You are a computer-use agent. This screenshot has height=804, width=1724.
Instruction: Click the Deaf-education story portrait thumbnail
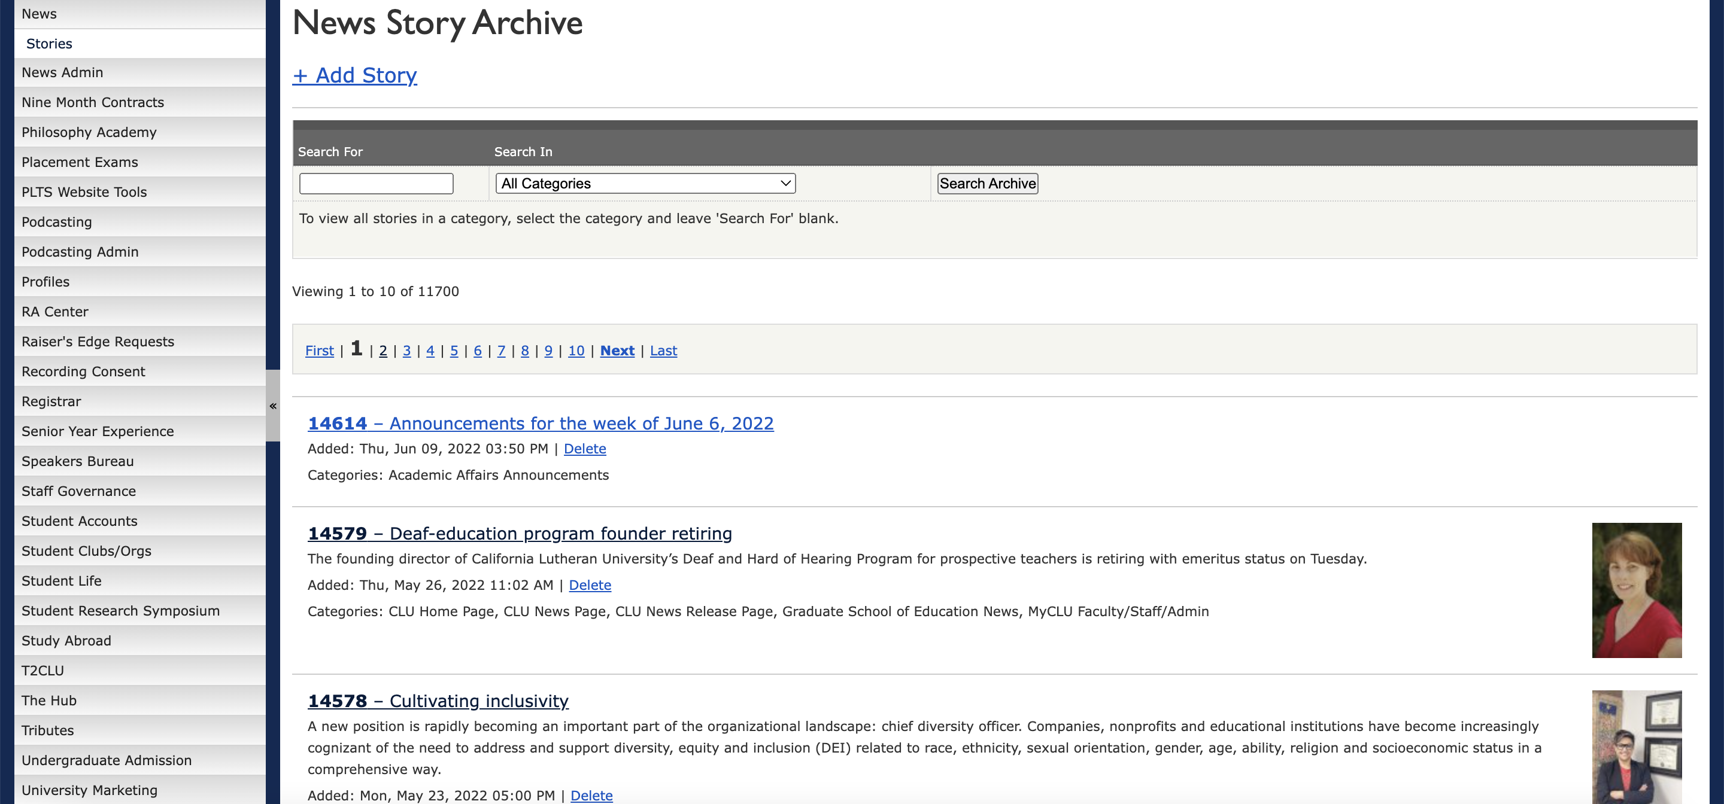1635,590
